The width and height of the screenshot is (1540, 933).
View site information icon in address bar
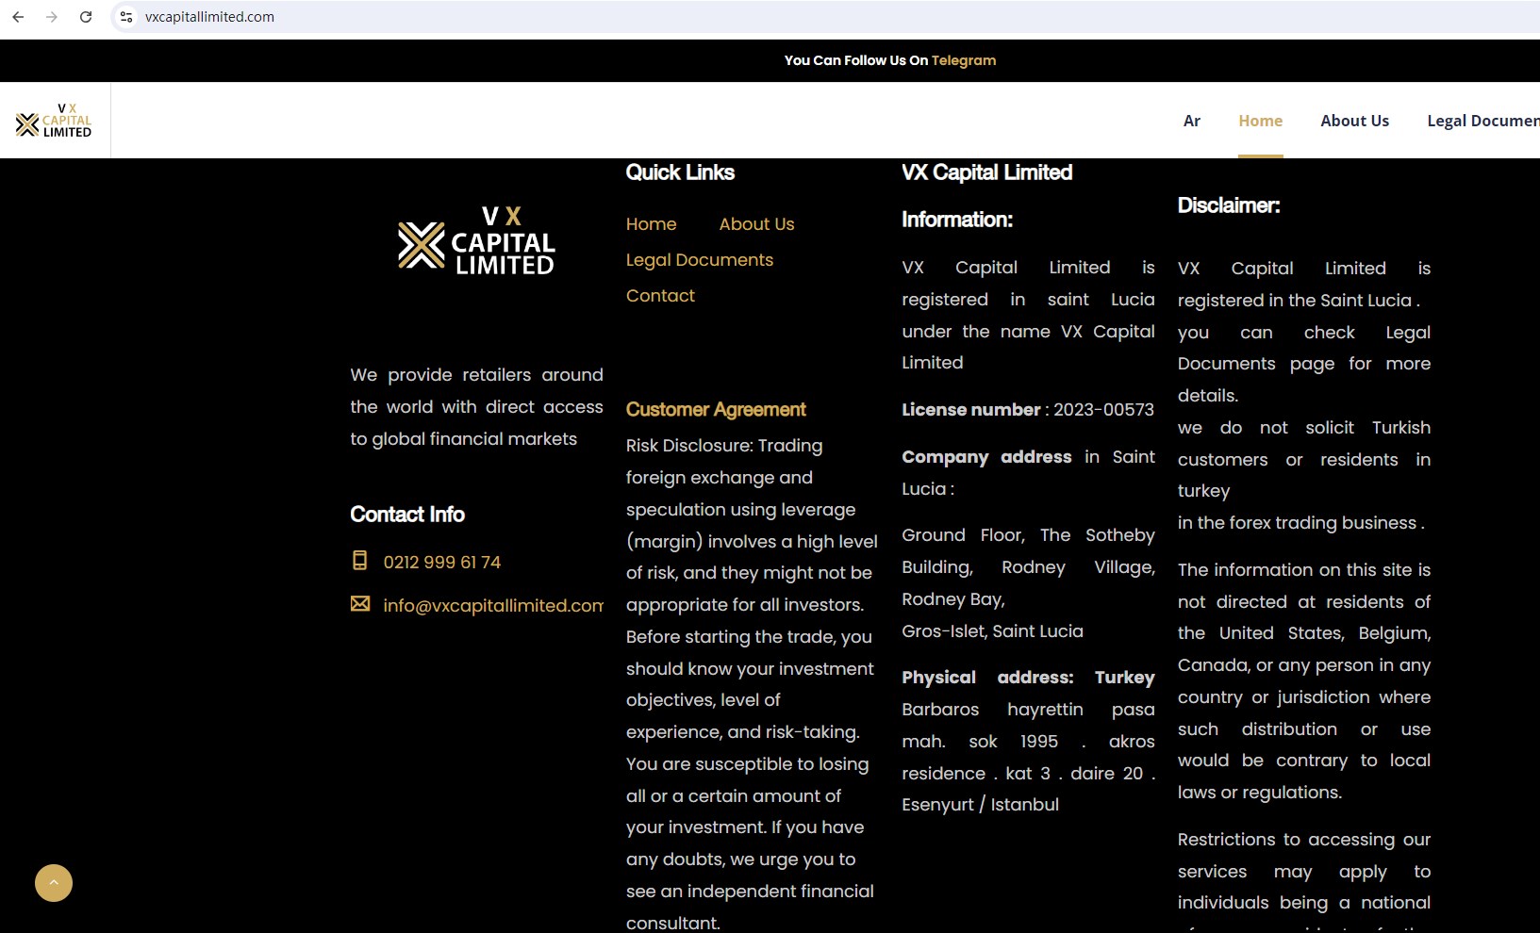[x=126, y=17]
